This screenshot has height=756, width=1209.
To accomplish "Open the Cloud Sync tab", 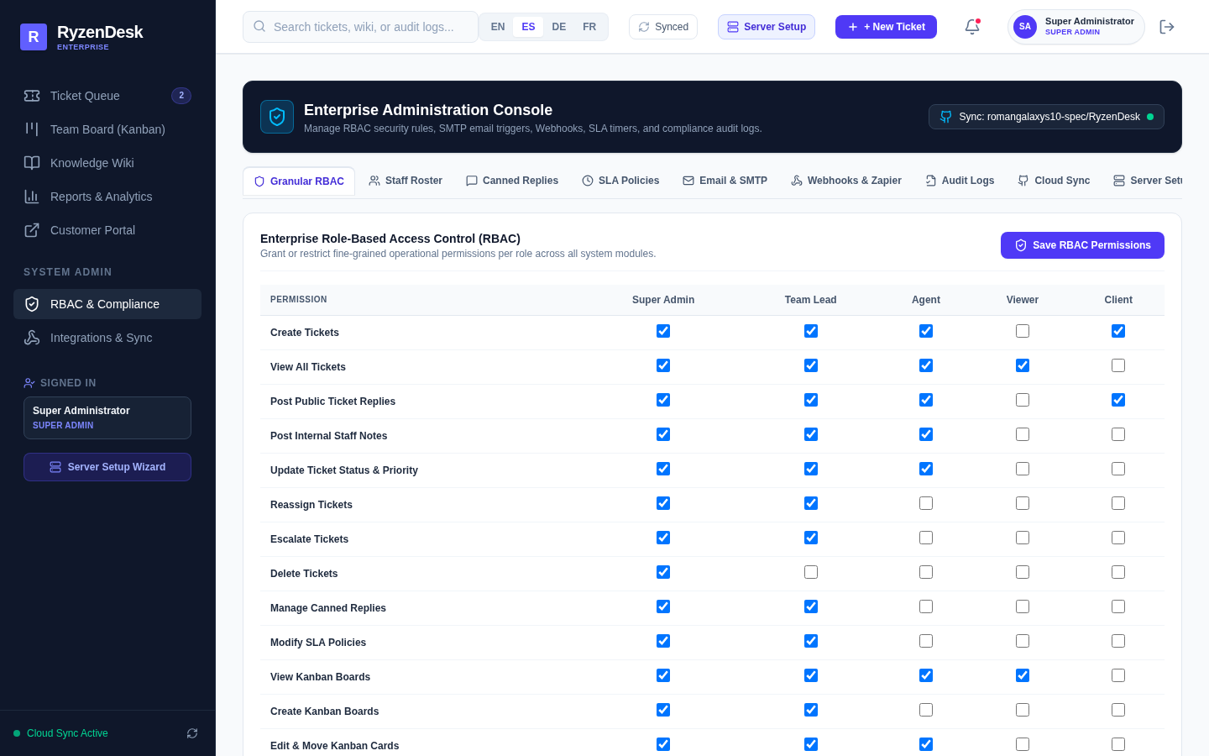I will [1054, 181].
